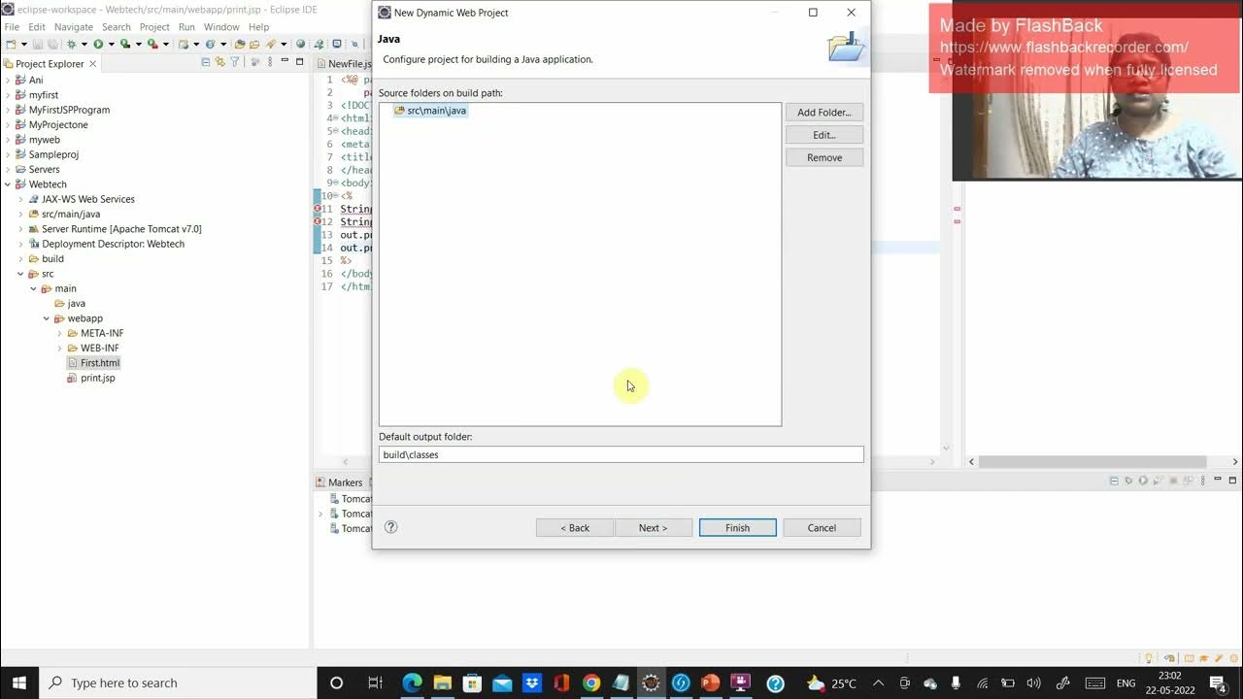This screenshot has width=1243, height=699.
Task: Click Collapse All icon in Project Explorer
Action: [205, 62]
